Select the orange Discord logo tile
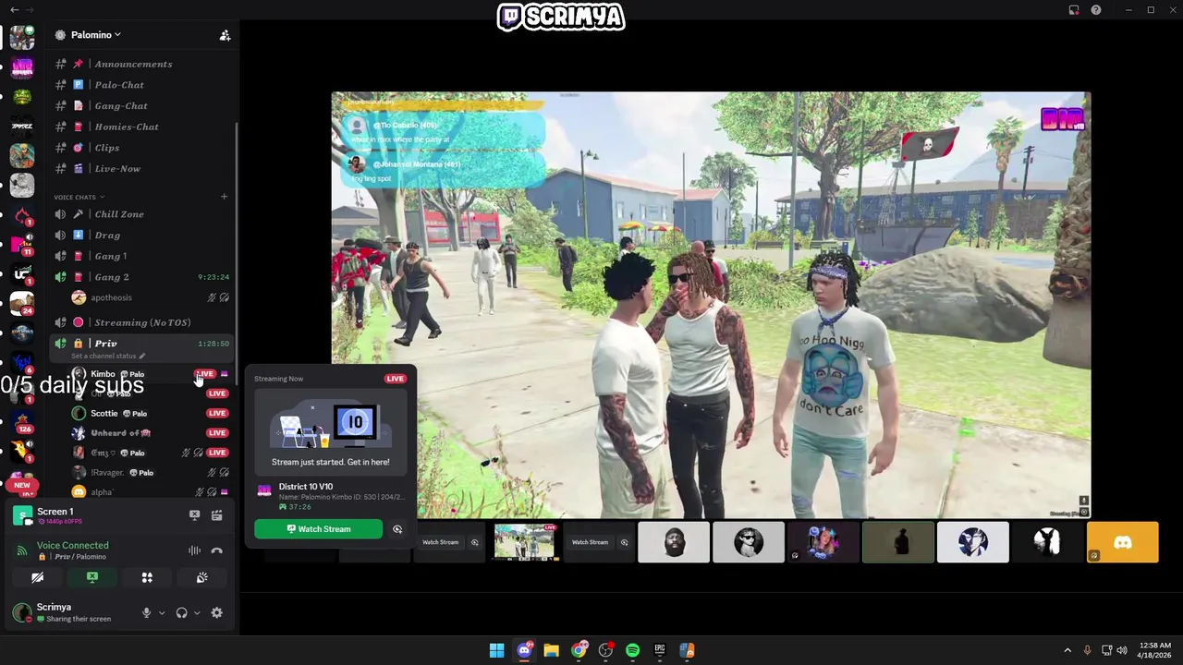Screen dimensions: 1183x665 click(x=1122, y=542)
